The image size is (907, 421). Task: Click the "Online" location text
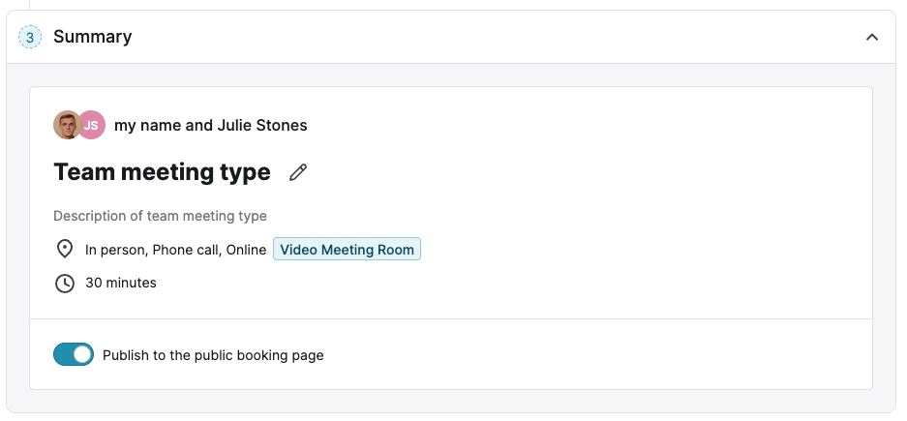(246, 250)
